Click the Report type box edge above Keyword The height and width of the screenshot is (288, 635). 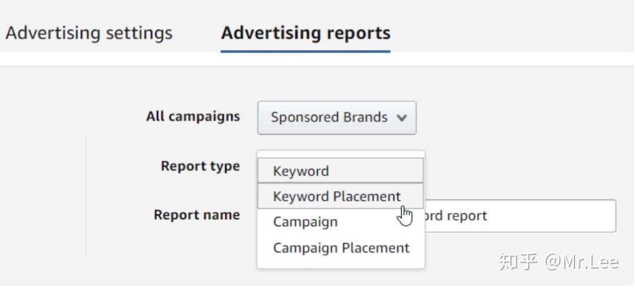pos(340,153)
